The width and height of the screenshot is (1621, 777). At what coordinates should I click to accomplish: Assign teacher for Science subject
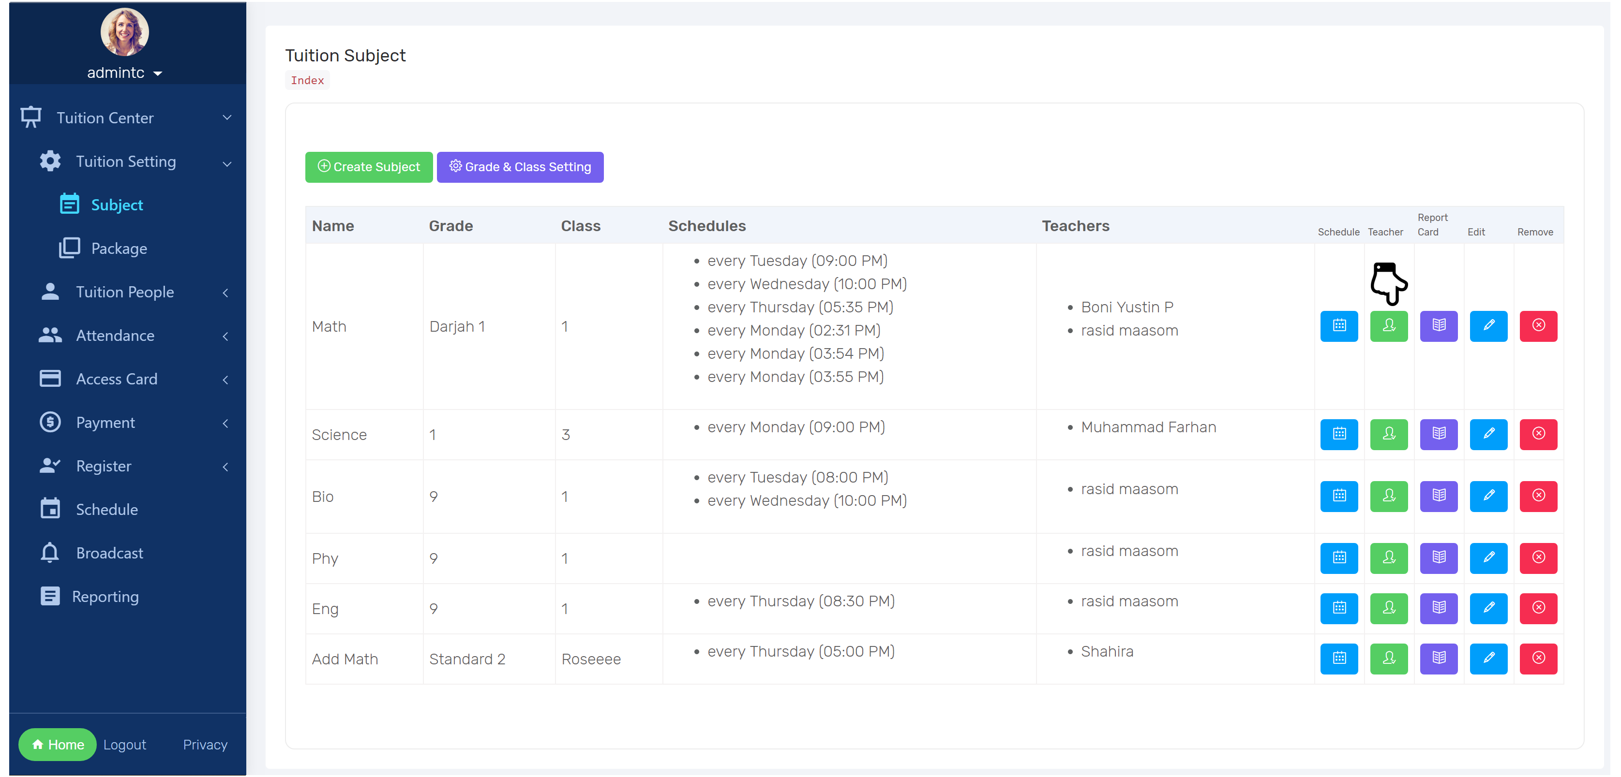(x=1388, y=434)
